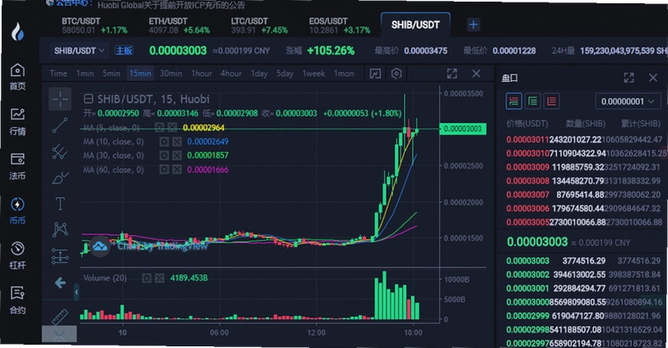
Task: Open settings for Volume (20) indicator
Action: 147,278
